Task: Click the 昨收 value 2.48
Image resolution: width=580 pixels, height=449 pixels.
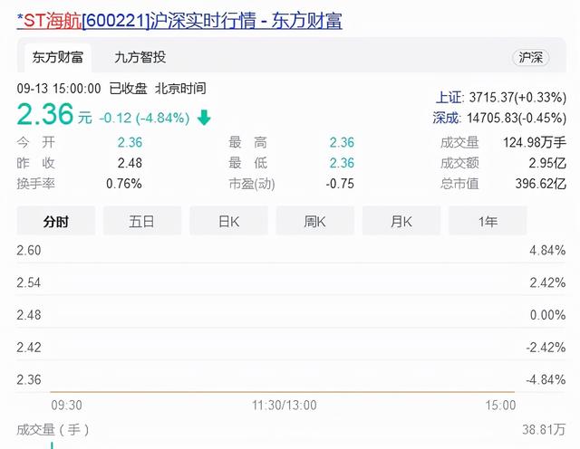Action: coord(130,163)
